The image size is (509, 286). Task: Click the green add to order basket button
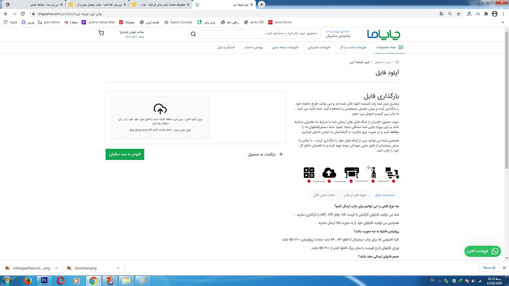coord(125,154)
